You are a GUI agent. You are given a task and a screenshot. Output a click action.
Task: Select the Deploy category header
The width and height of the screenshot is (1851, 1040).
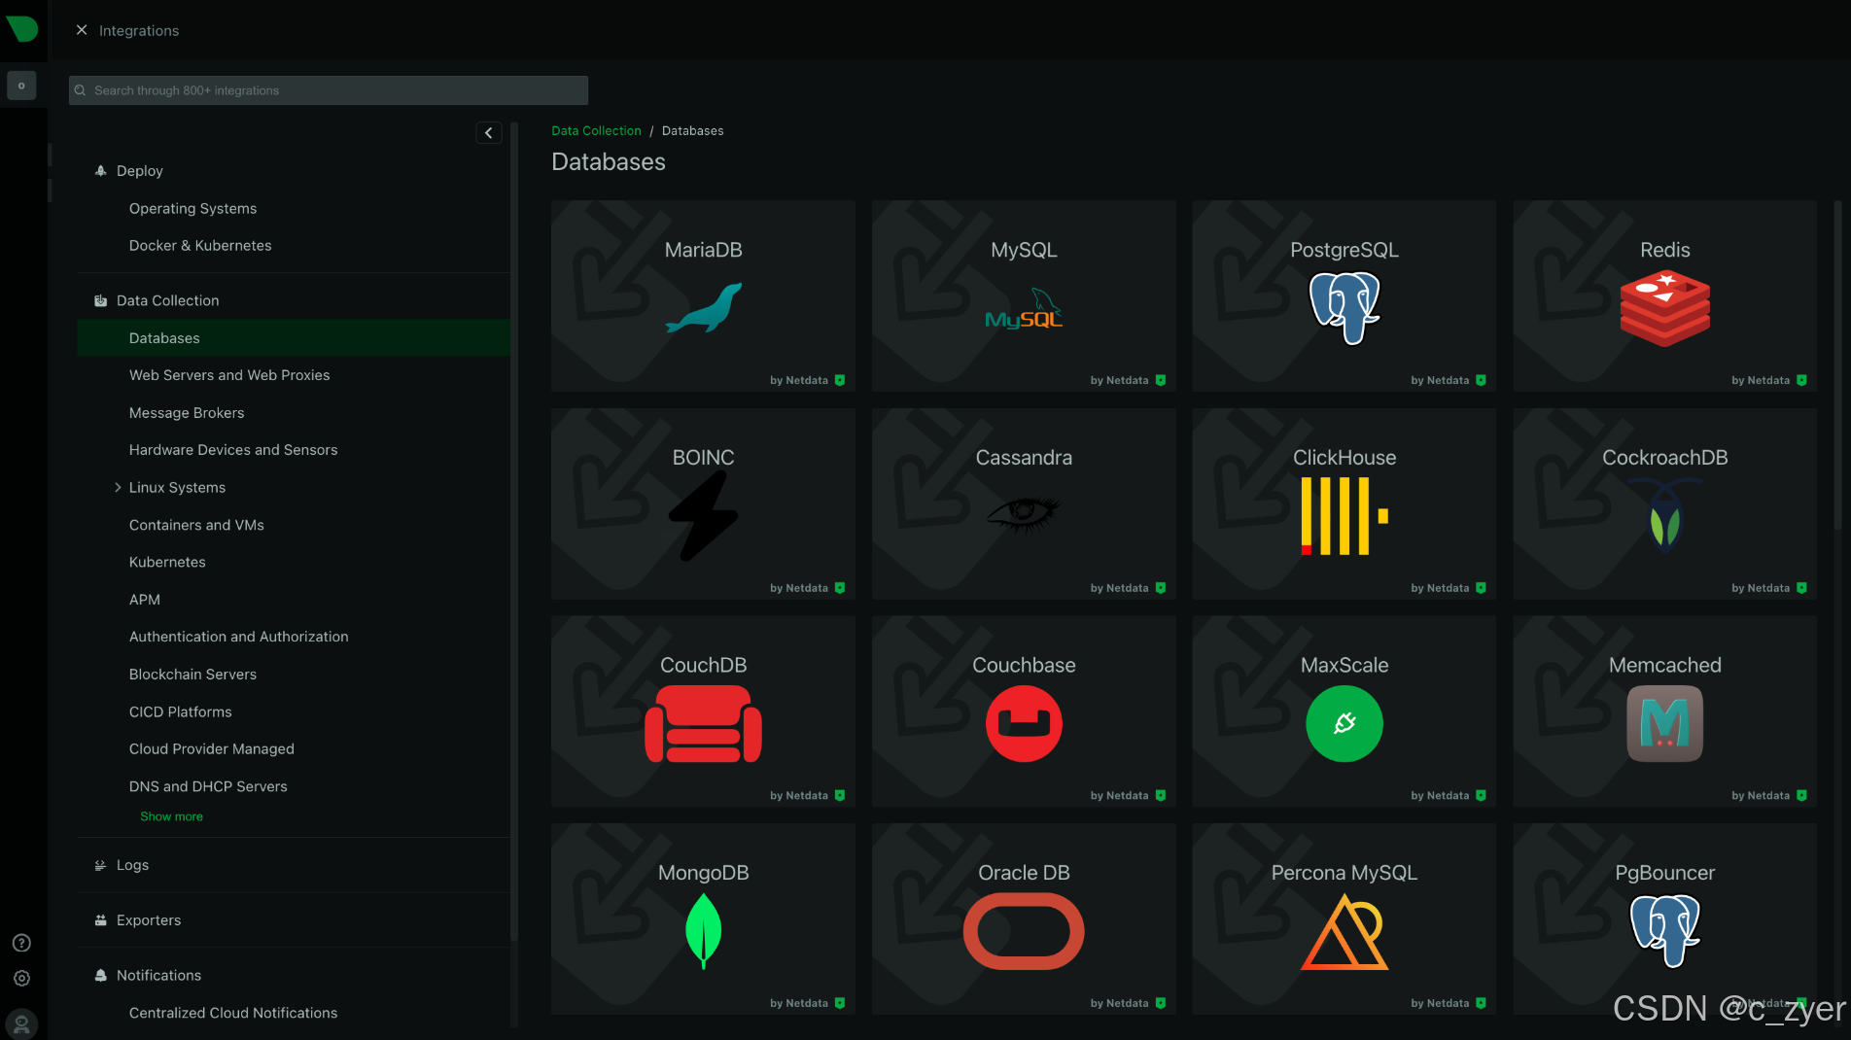139,171
